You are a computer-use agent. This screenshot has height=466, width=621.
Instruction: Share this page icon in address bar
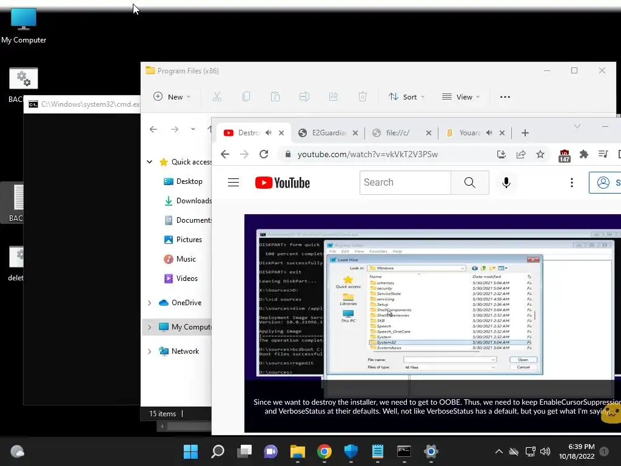click(521, 154)
